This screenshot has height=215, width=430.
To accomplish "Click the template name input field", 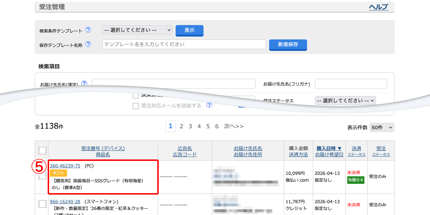I will [184, 44].
